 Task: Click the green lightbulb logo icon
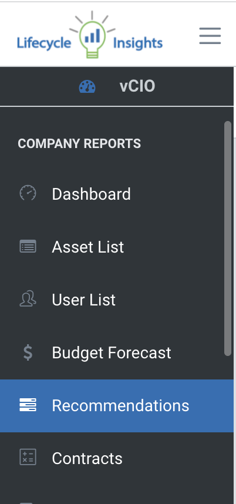pyautogui.click(x=92, y=35)
